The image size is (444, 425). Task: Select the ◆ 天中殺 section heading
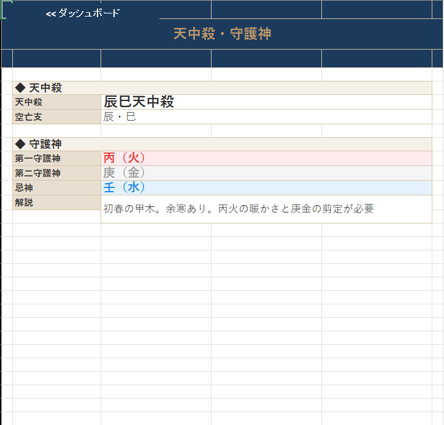tap(222, 88)
